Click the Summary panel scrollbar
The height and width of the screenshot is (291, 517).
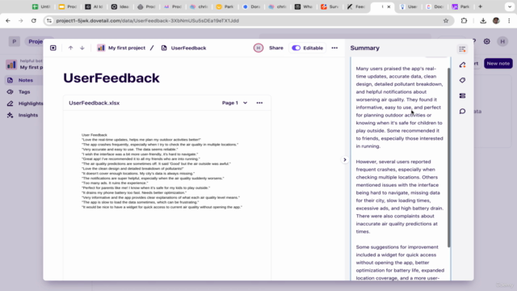click(449, 158)
